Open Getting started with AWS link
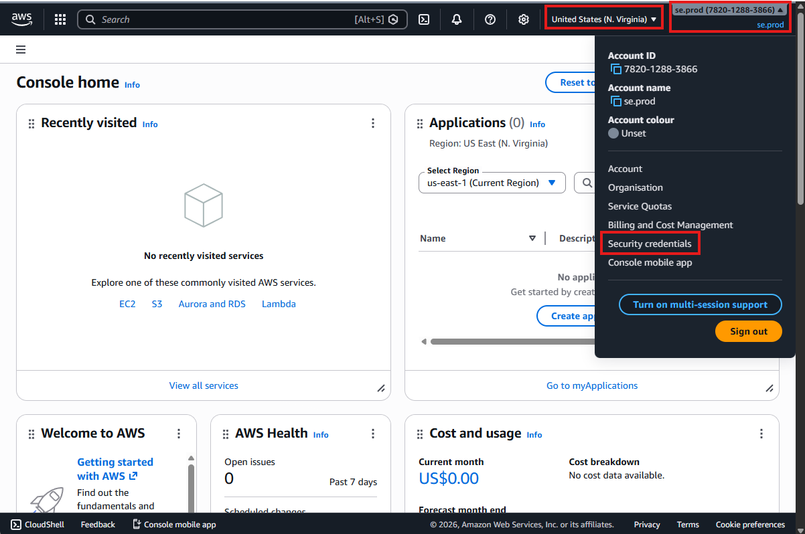 point(115,469)
